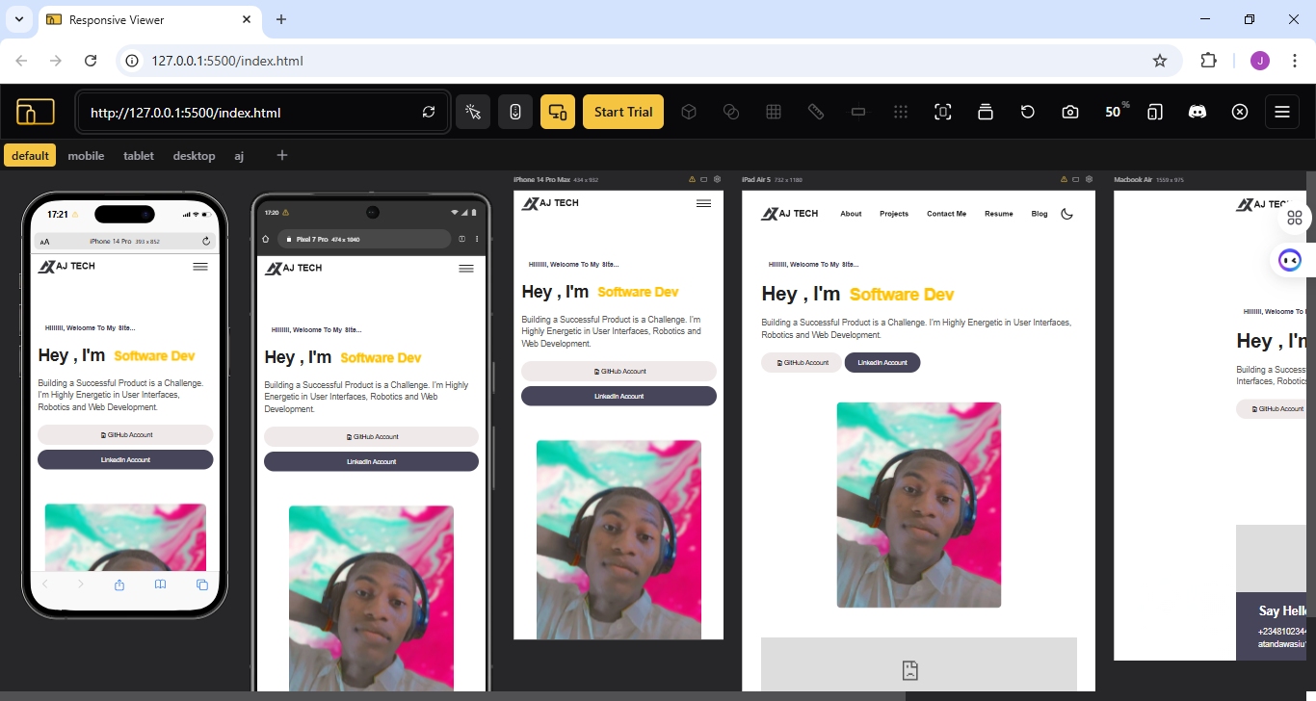
Task: Switch to the 'aj' custom tab
Action: (x=239, y=156)
